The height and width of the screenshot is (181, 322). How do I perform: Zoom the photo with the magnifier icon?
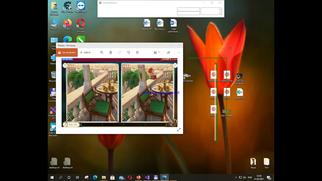coord(102,53)
